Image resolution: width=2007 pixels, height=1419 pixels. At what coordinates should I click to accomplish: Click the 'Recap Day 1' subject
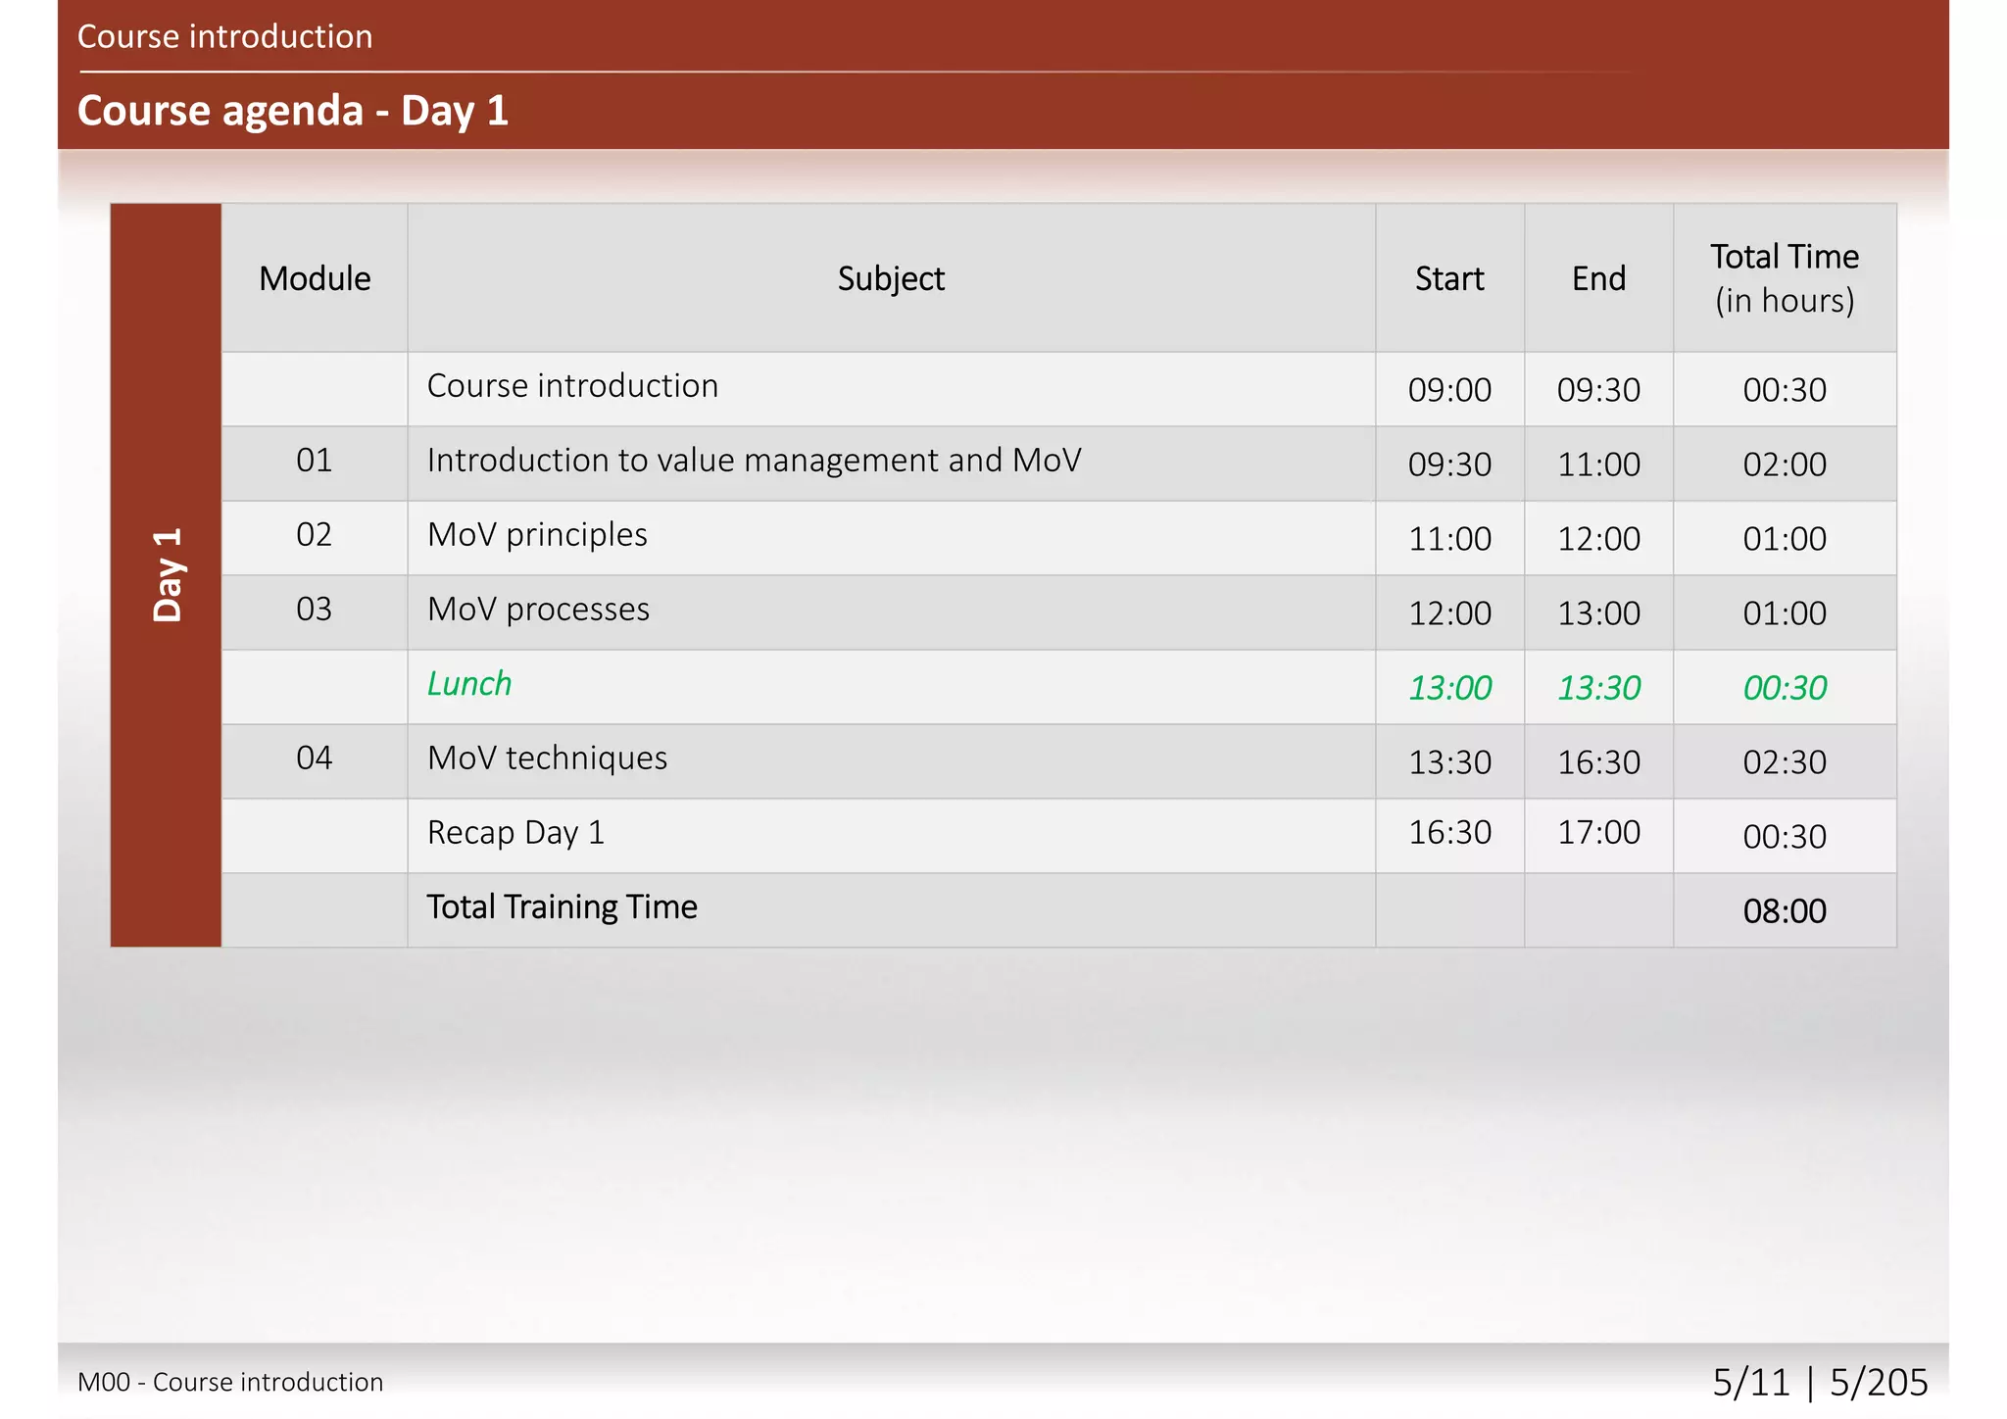(515, 833)
